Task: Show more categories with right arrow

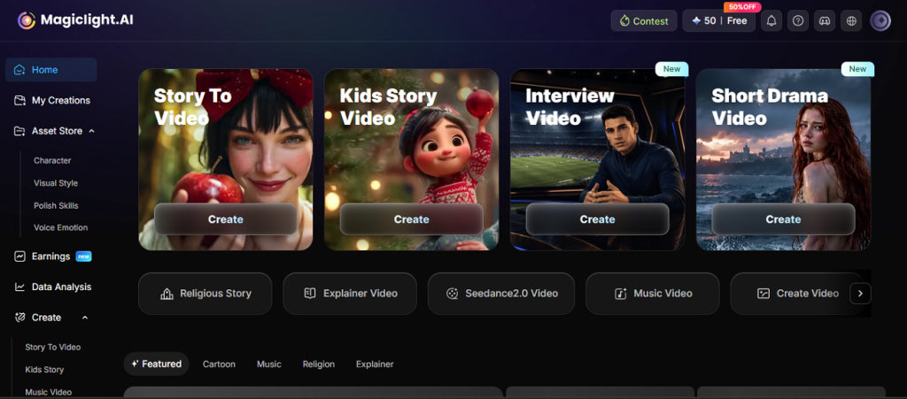Action: (x=860, y=294)
